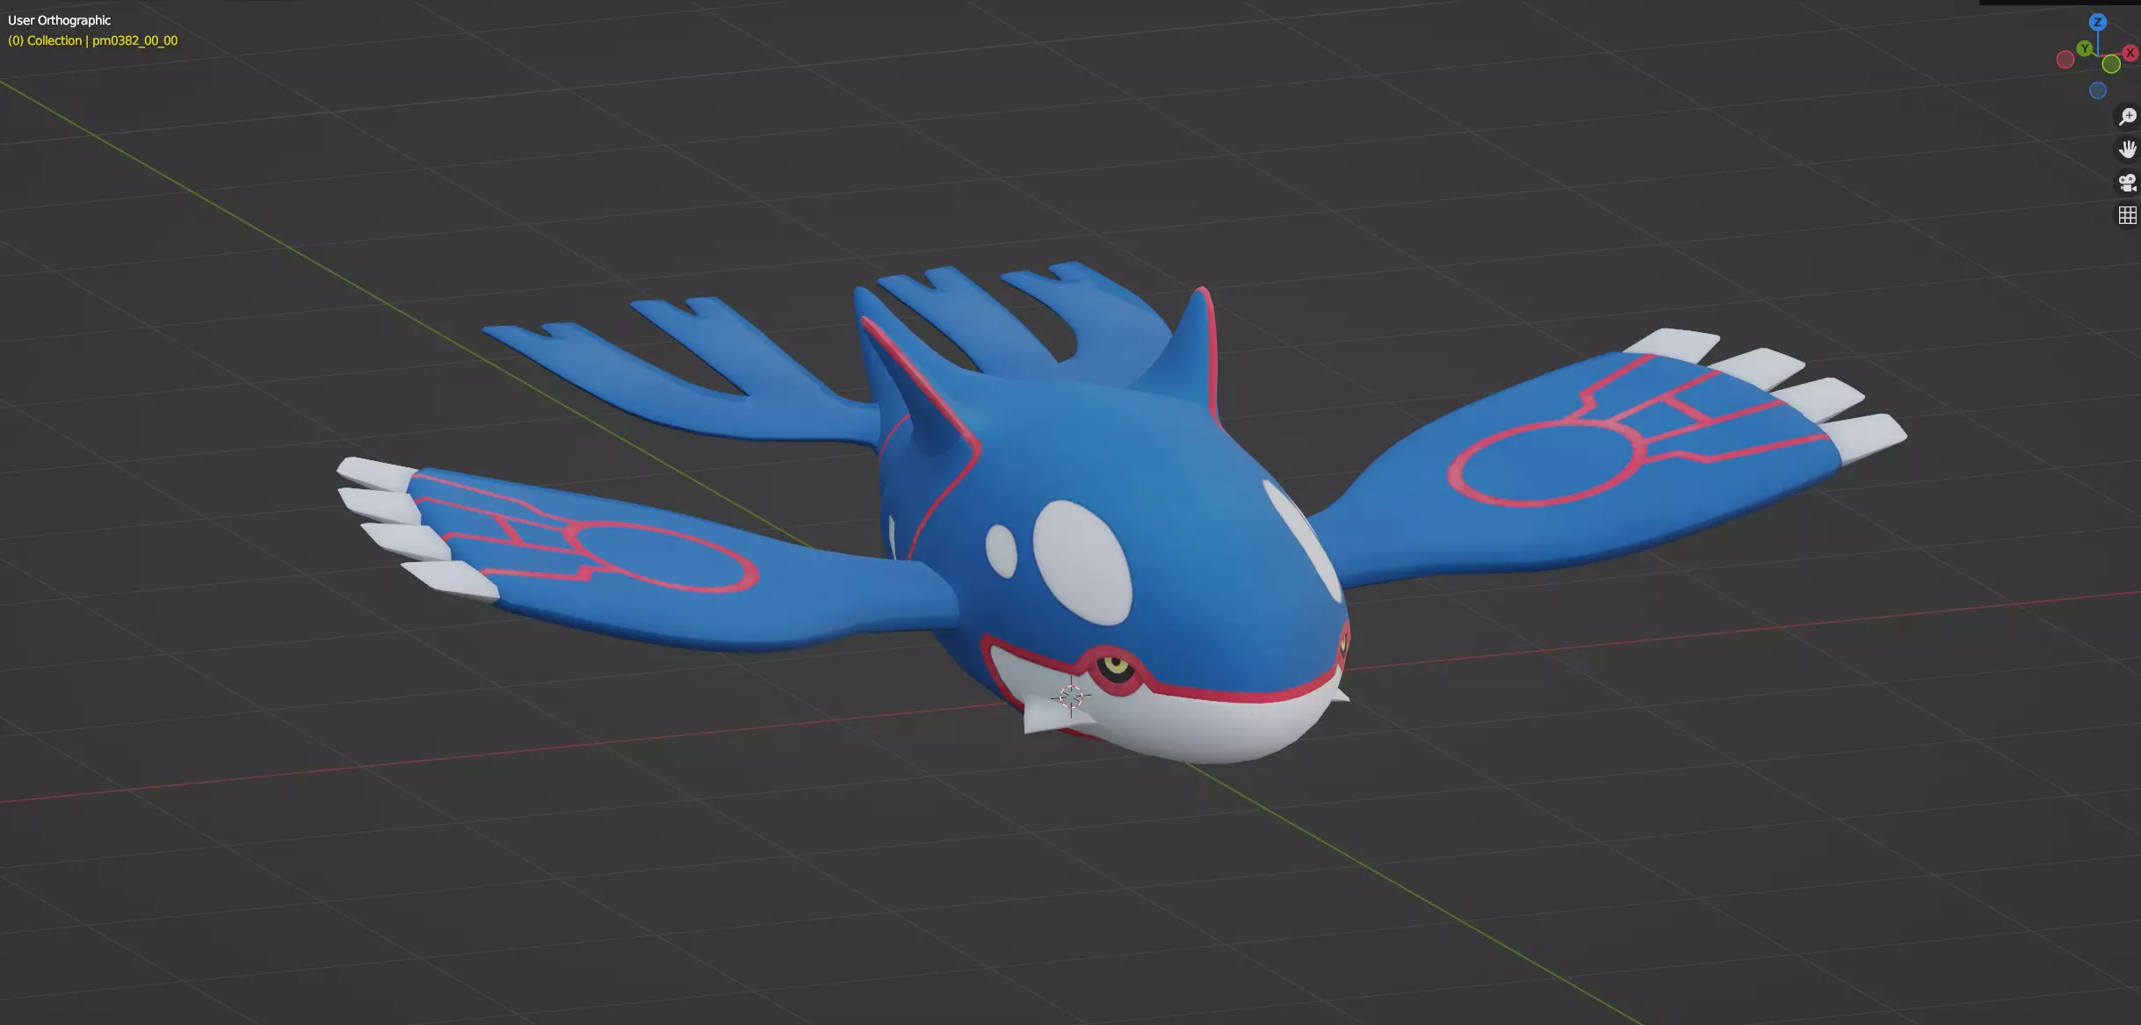Toggle perspective/orthographic grid icon
The height and width of the screenshot is (1025, 2141).
(x=2127, y=215)
